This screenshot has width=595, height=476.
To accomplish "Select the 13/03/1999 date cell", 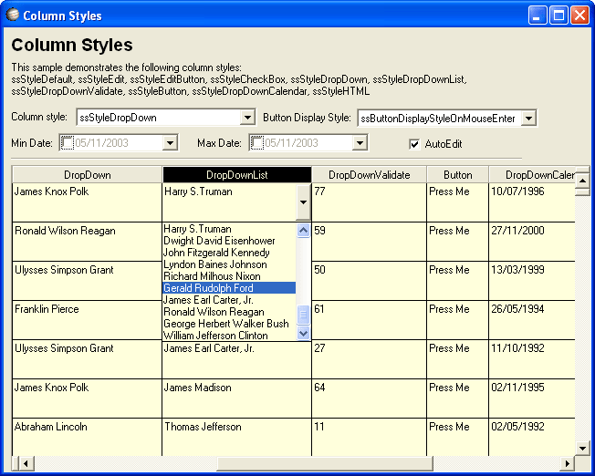I will tap(532, 281).
